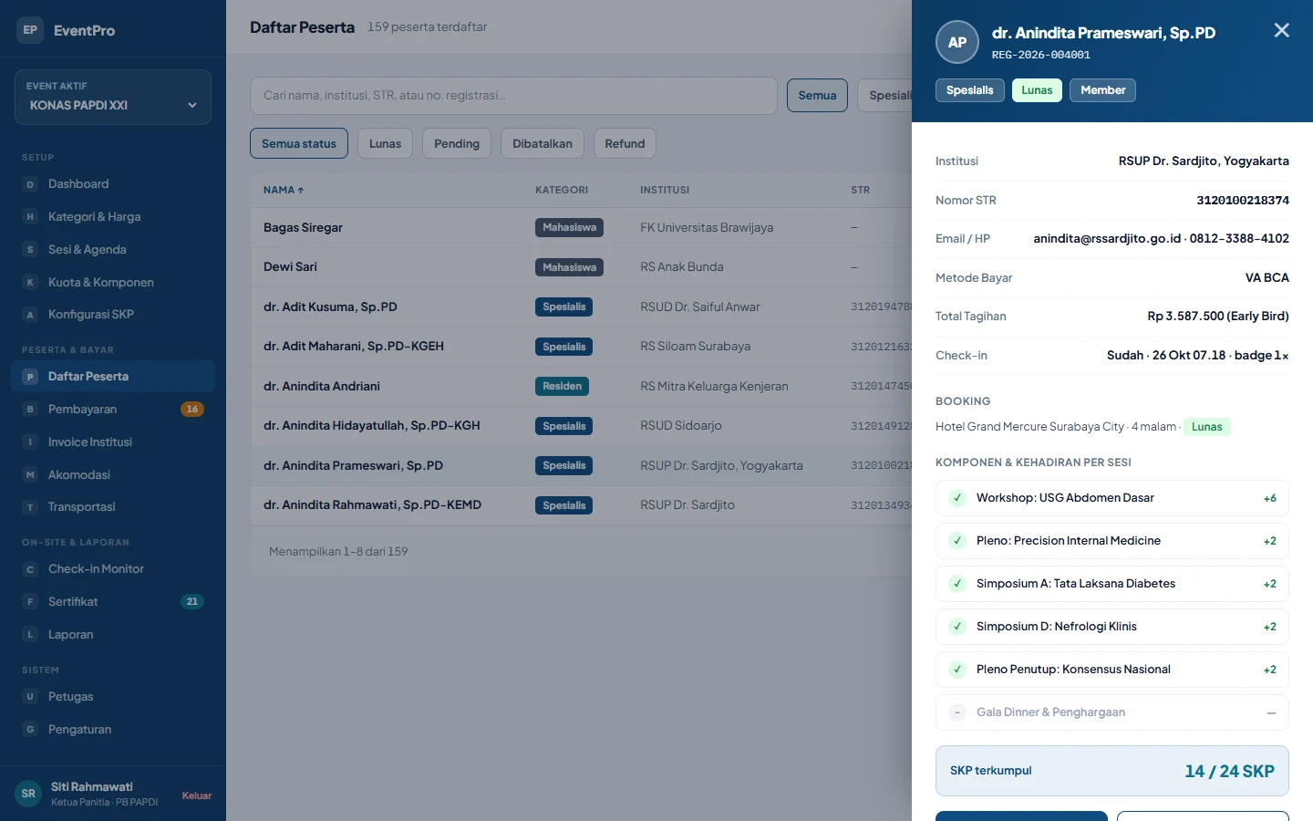This screenshot has height=821, width=1313.
Task: Go to Sesi & Agenda
Action: point(113,250)
